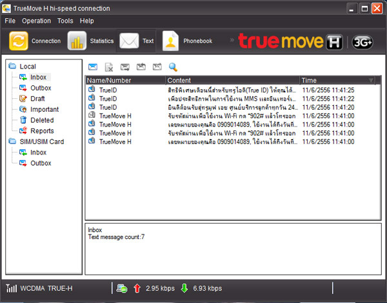The height and width of the screenshot is (303, 387).
Task: Click the timestamp 11/6/2556 11:41:22
Action: pyautogui.click(x=328, y=99)
